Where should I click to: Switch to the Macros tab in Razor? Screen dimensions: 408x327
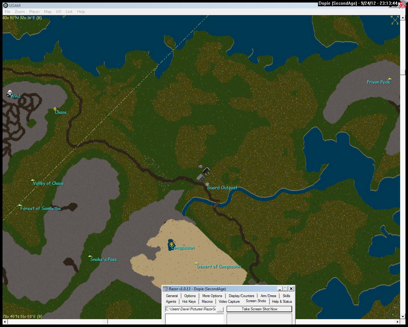click(207, 302)
